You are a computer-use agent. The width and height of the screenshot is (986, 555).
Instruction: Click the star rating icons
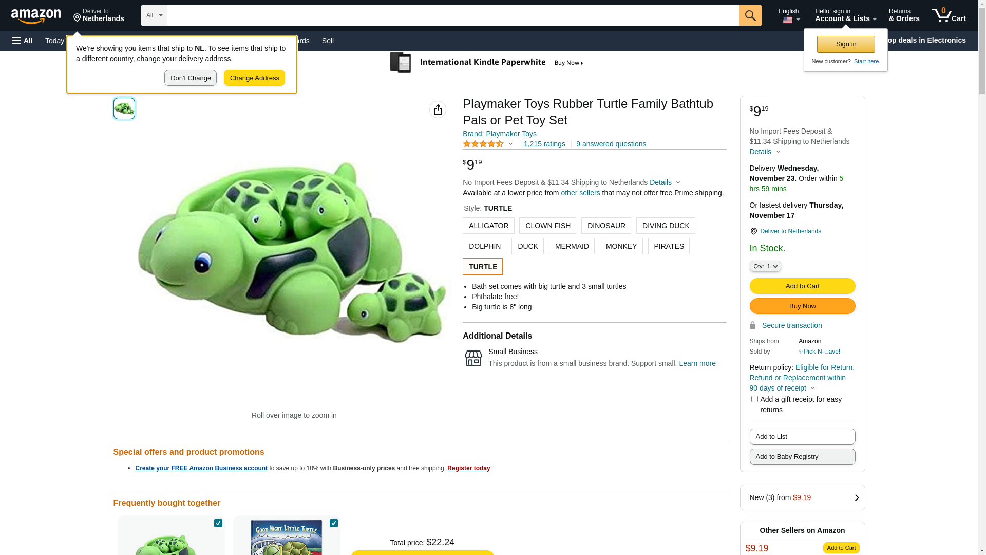tap(483, 144)
